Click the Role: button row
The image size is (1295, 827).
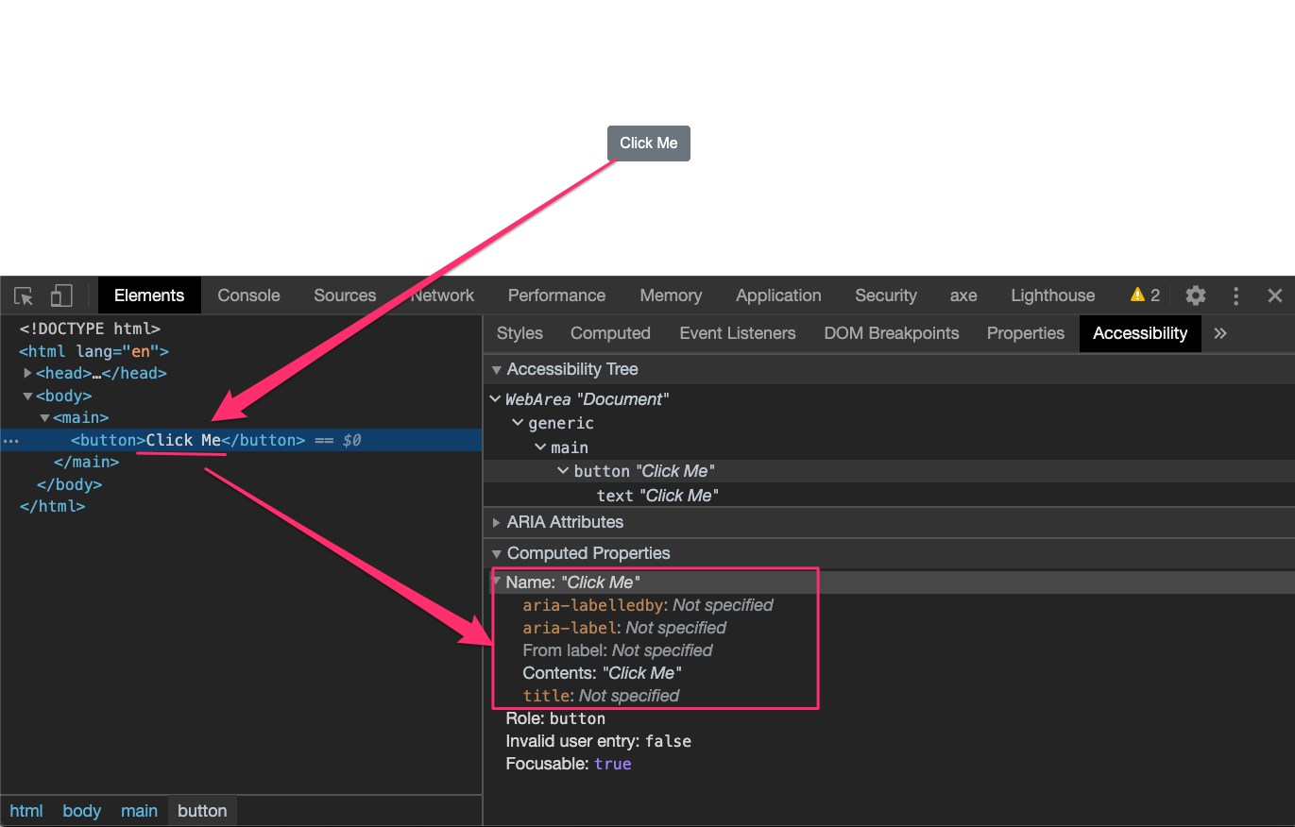(555, 718)
